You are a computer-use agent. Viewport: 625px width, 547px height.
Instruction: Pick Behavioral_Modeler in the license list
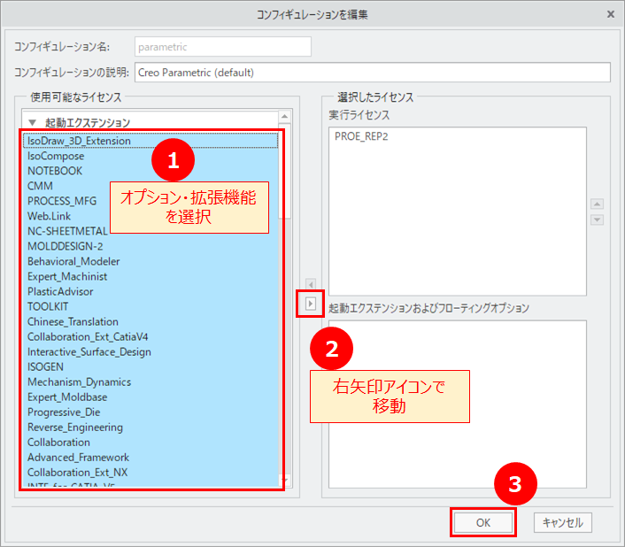click(x=73, y=261)
